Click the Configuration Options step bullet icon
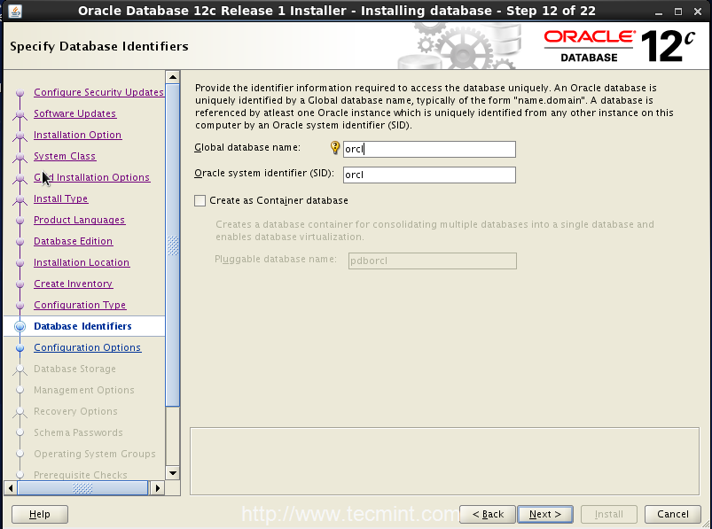This screenshot has height=529, width=712. 20,348
